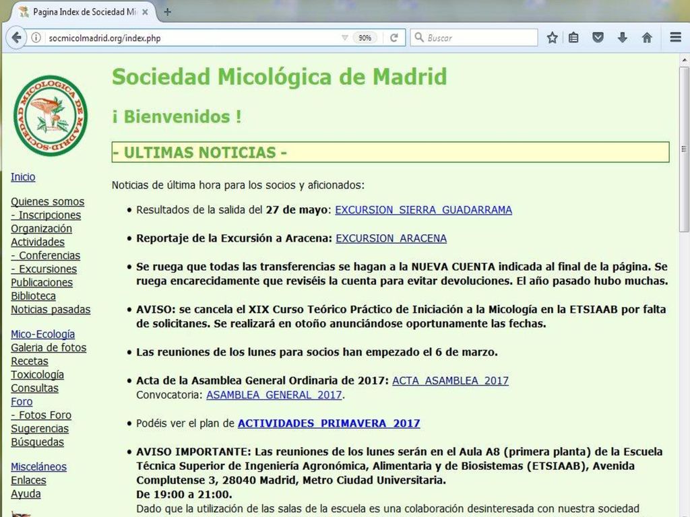Open the Recetas link
Image resolution: width=690 pixels, height=517 pixels.
pyautogui.click(x=30, y=361)
